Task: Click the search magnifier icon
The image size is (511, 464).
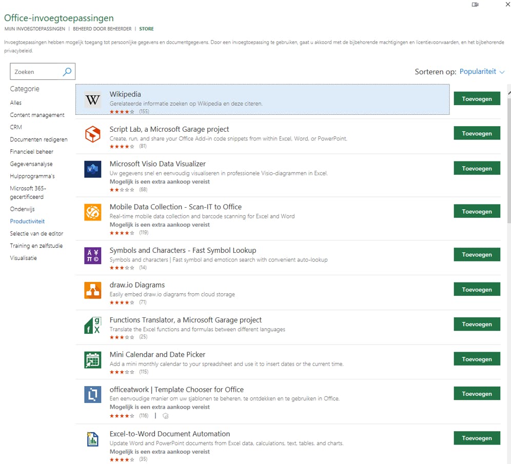Action: tap(67, 72)
